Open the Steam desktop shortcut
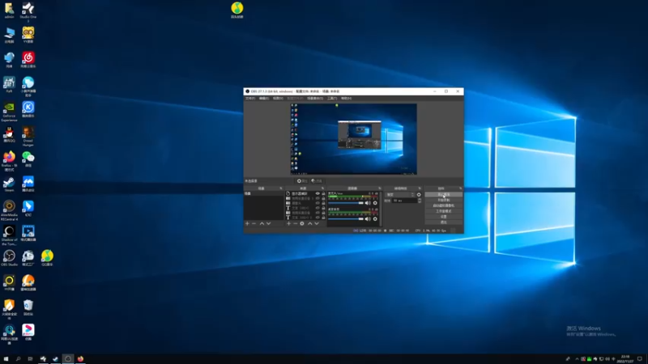 (9, 184)
